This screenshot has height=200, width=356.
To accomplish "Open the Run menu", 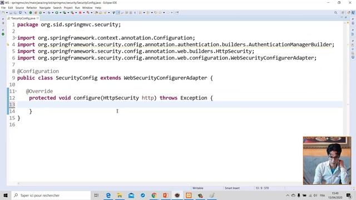I will click(x=77, y=8).
